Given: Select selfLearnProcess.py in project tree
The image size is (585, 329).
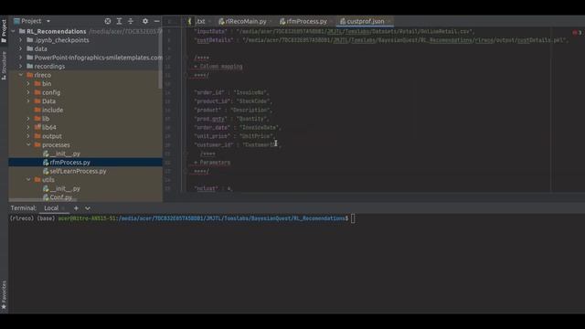Looking at the screenshot, I should point(78,171).
